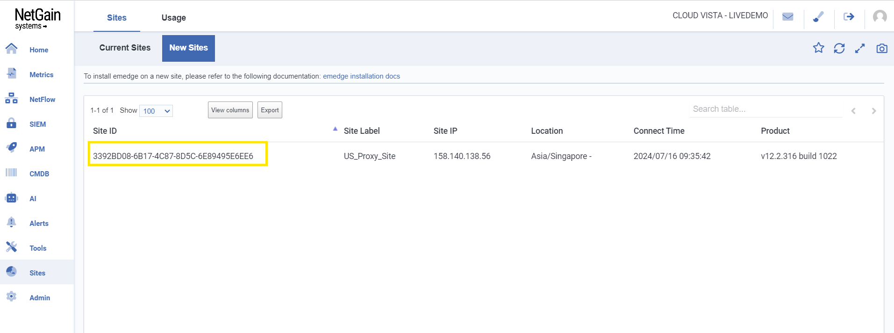Image resolution: width=894 pixels, height=333 pixels.
Task: Sort by Connect Time column header
Action: point(659,131)
